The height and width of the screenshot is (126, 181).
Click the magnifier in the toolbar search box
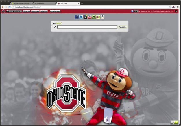(8, 11)
